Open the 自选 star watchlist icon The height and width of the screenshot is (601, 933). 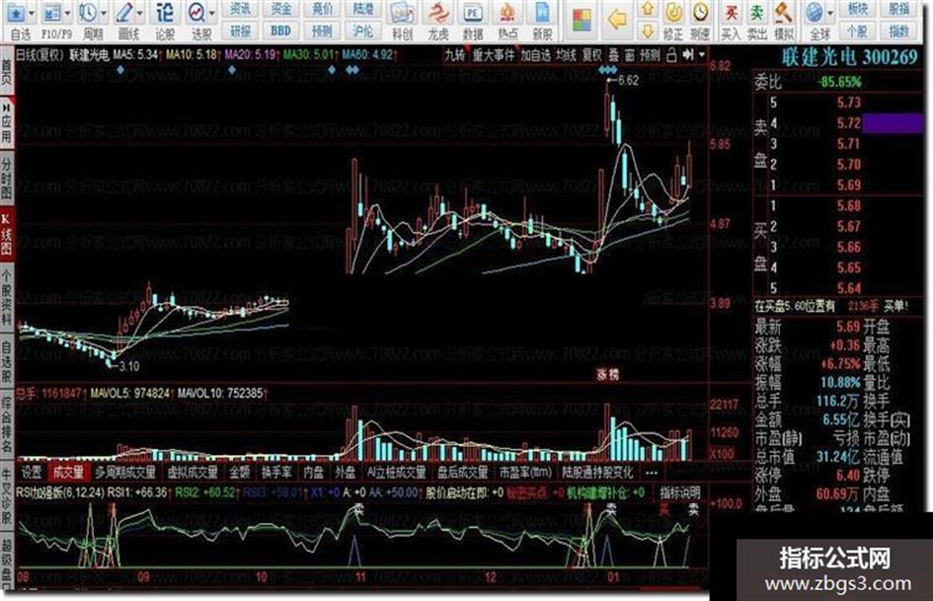16,13
